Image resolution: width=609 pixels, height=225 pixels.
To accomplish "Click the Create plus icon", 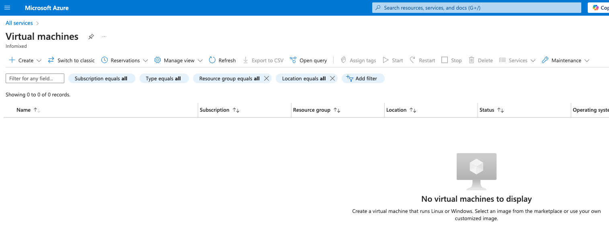I will click(12, 60).
